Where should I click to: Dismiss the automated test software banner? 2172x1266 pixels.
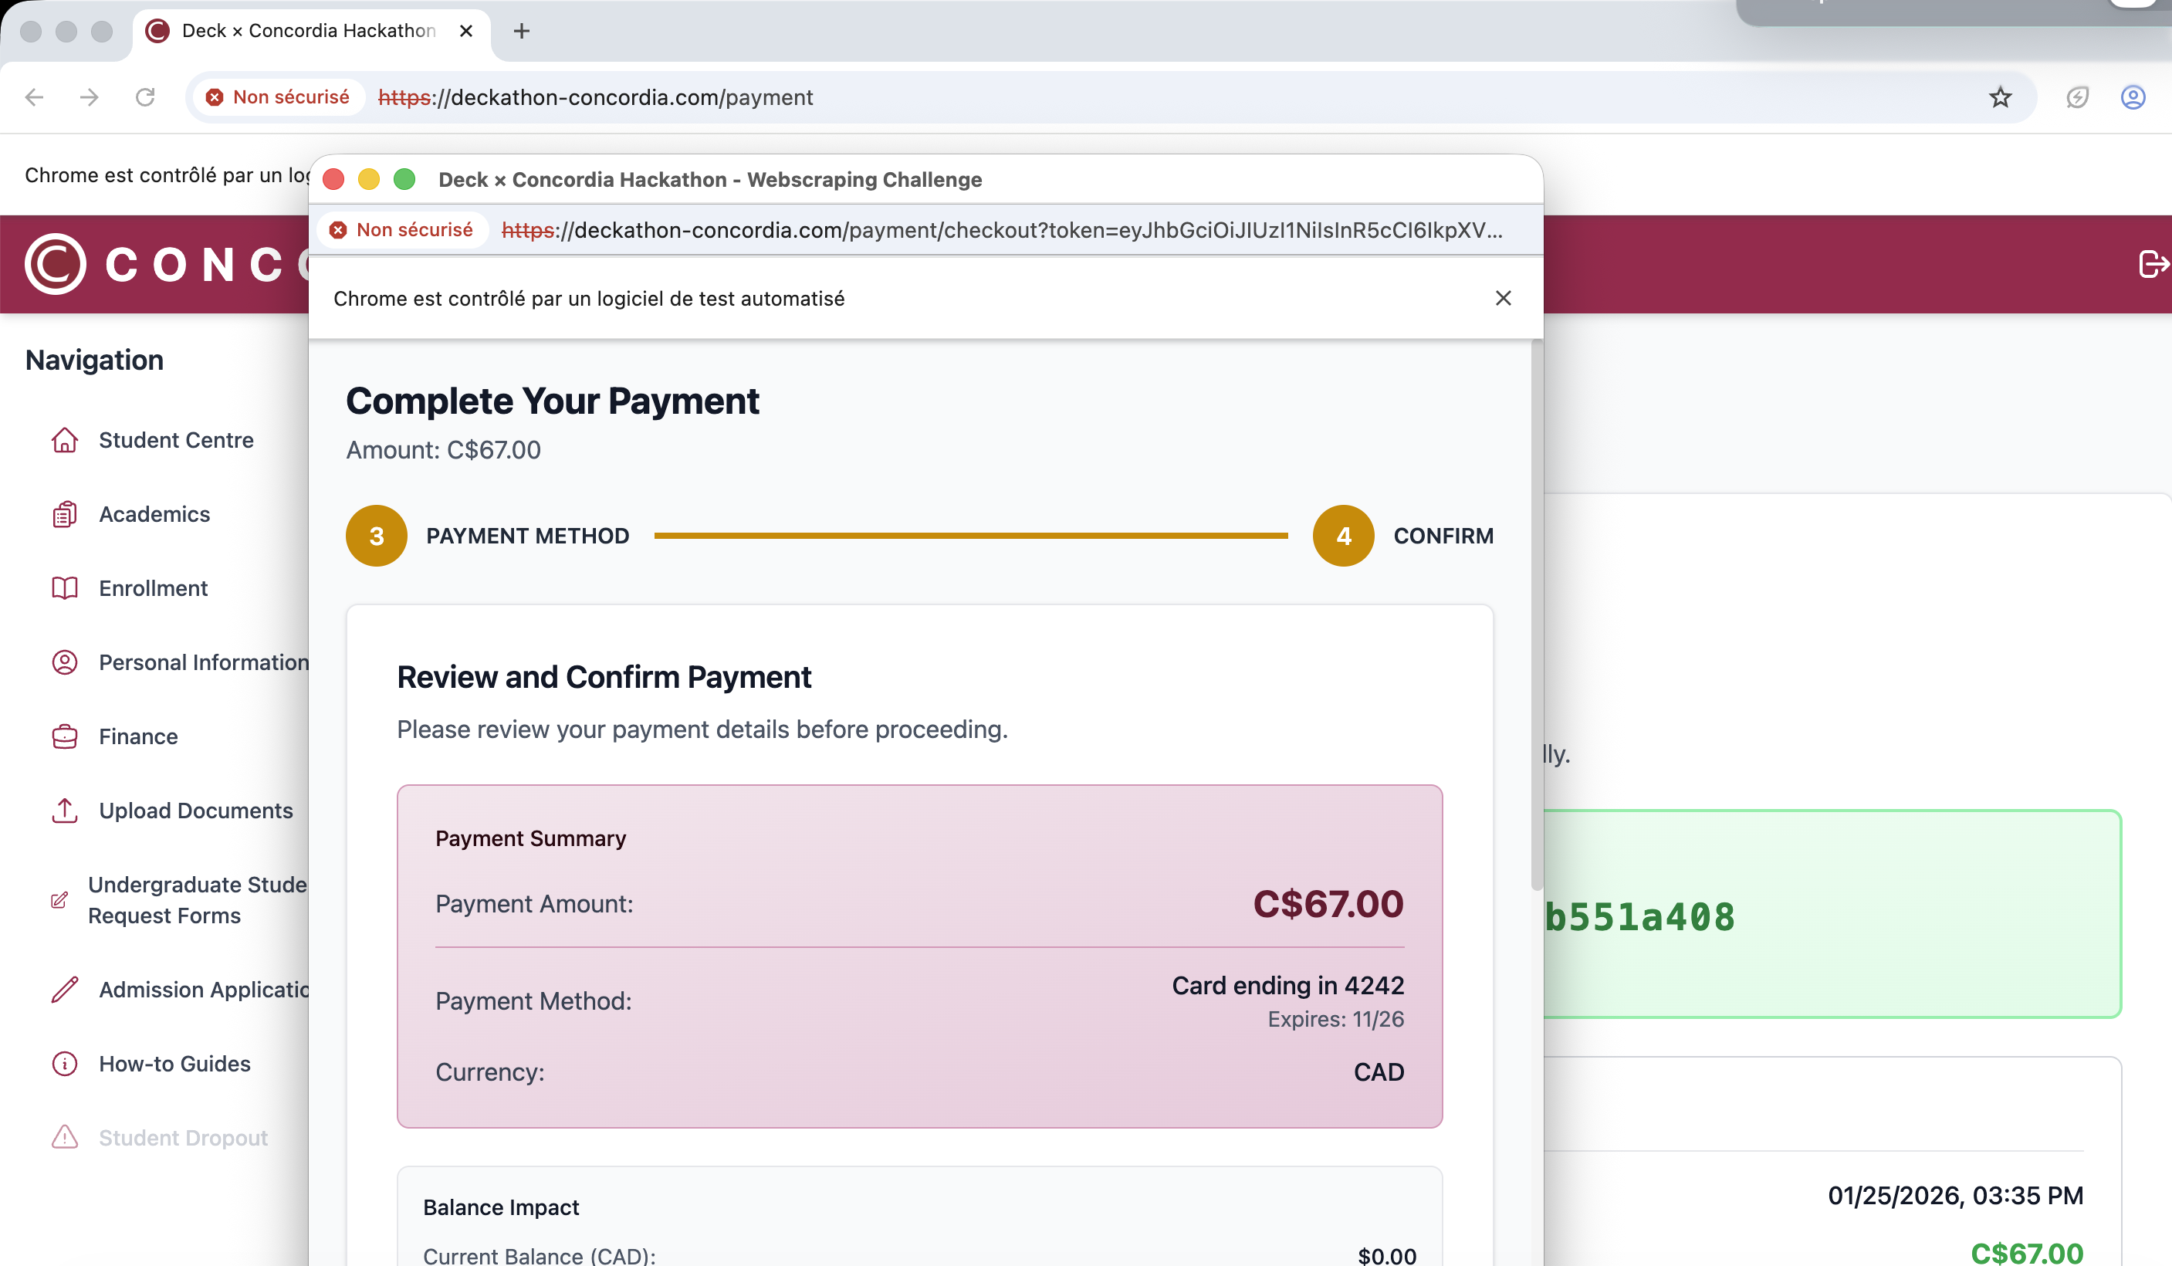1503,298
